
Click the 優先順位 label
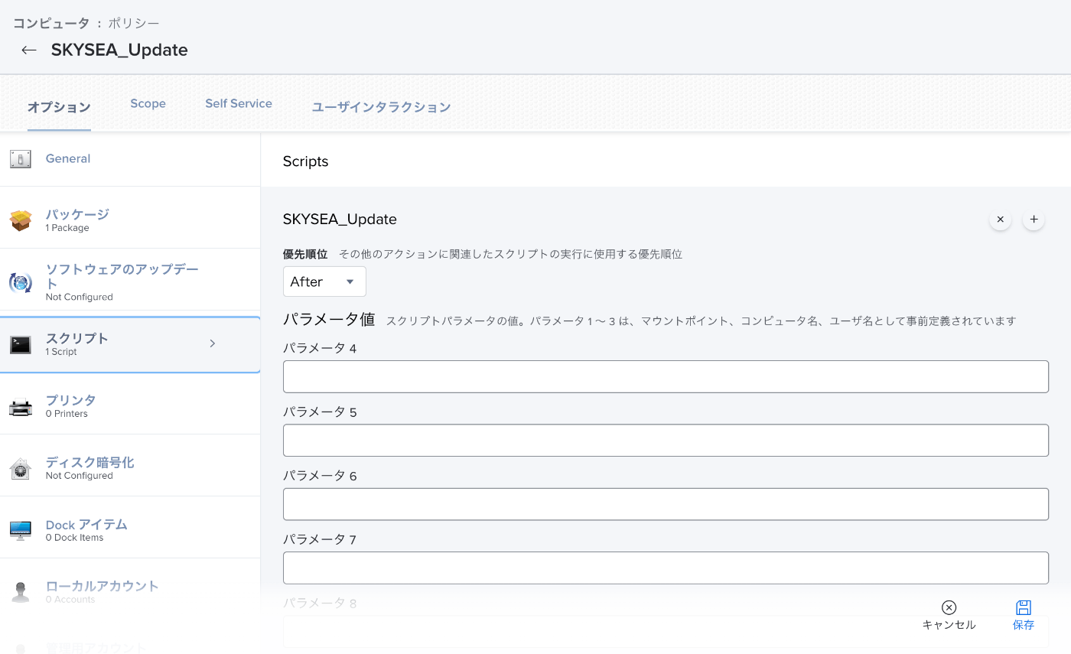305,254
